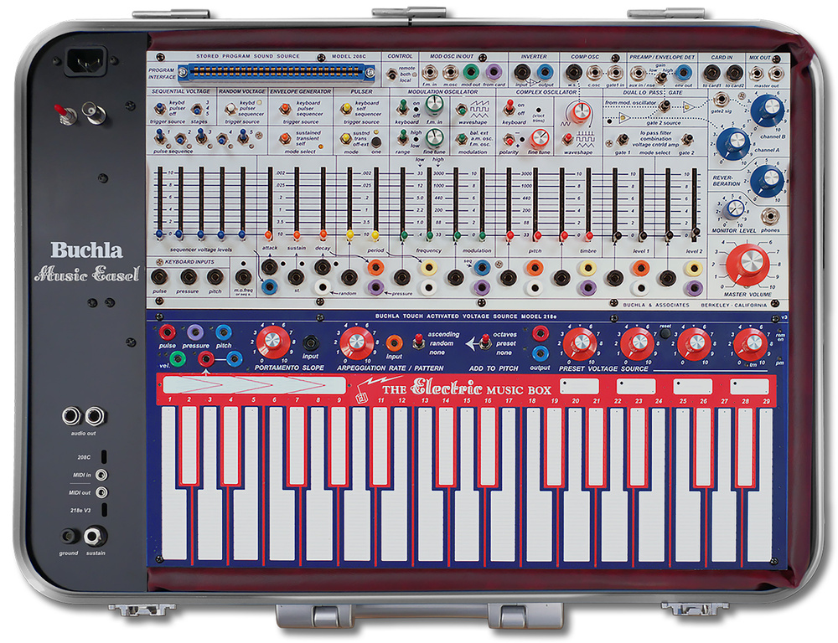Toggle arpeggiation pattern ascending/random/none switch
The image size is (838, 643).
[420, 342]
